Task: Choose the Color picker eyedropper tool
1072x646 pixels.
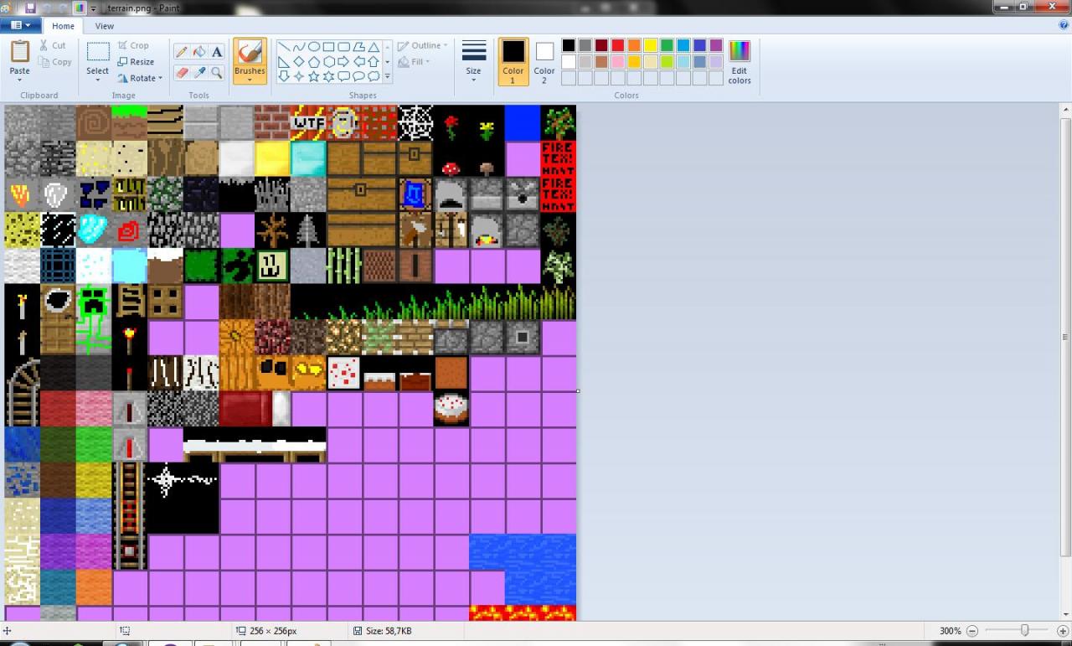Action: point(200,73)
